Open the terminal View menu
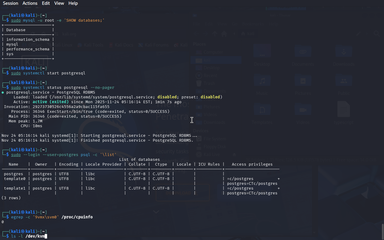Image resolution: width=384 pixels, height=240 pixels. [59, 3]
